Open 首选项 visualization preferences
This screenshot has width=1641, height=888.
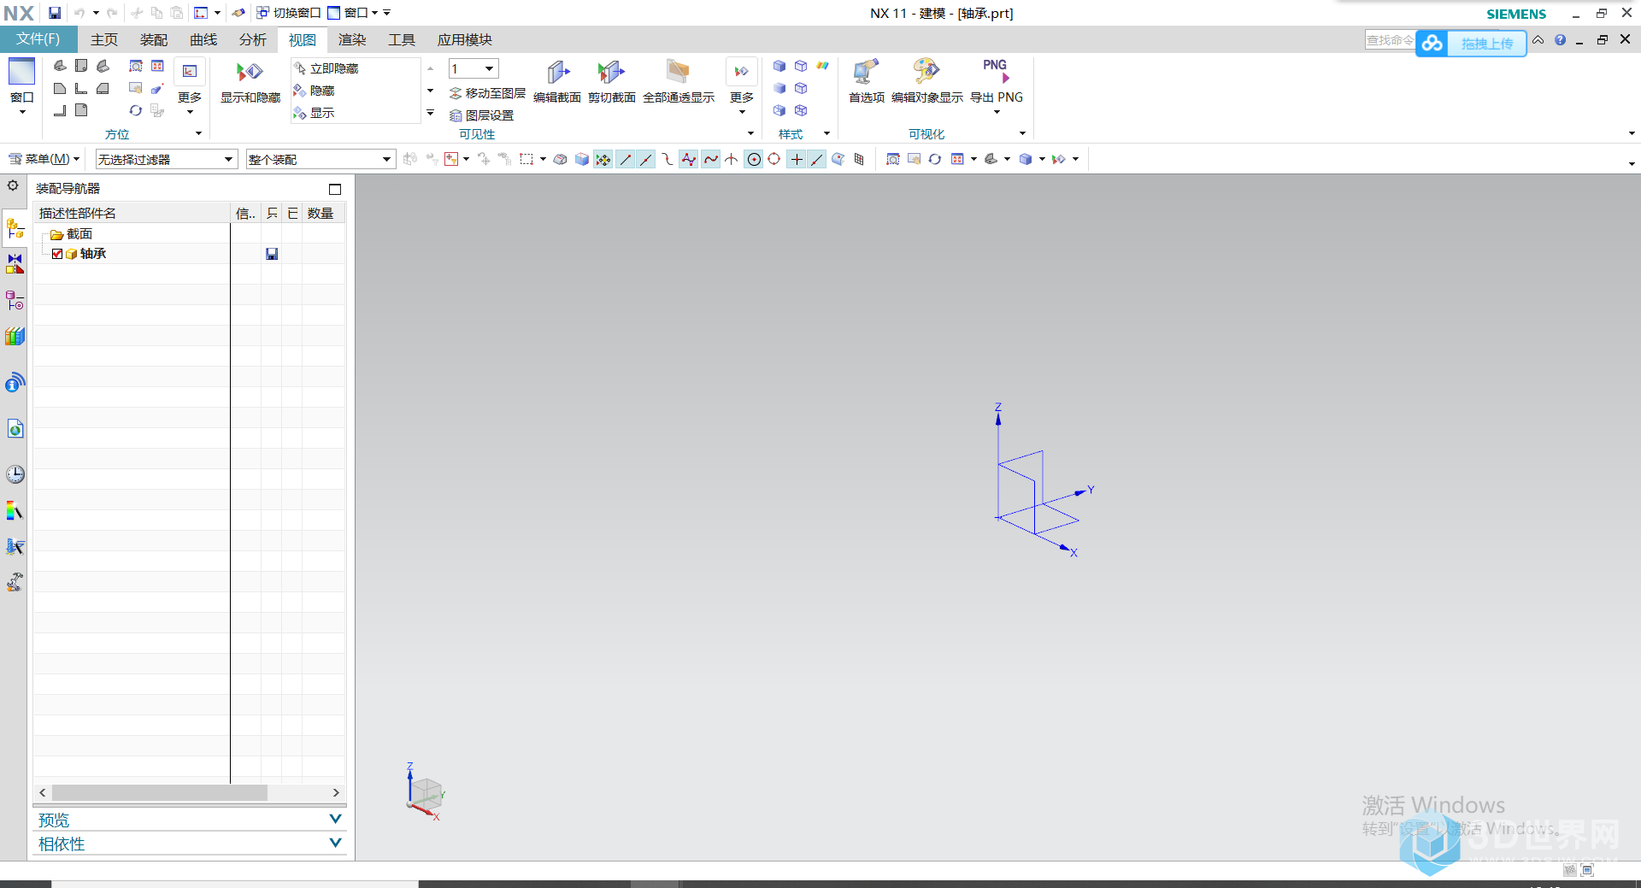tap(866, 81)
